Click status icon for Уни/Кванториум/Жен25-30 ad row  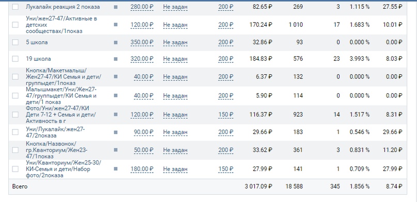pyautogui.click(x=115, y=169)
